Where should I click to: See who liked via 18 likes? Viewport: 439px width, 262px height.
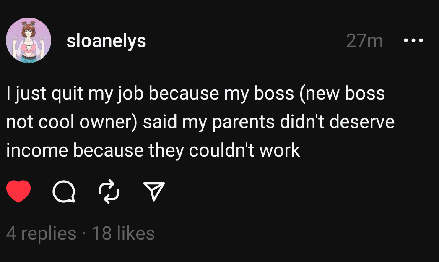pos(123,233)
